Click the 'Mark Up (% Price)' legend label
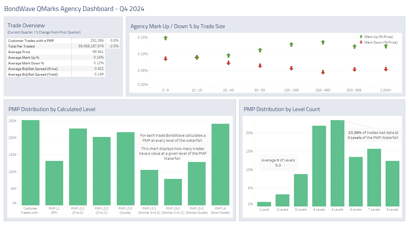Viewport: 409px width, 225px height. pyautogui.click(x=379, y=37)
